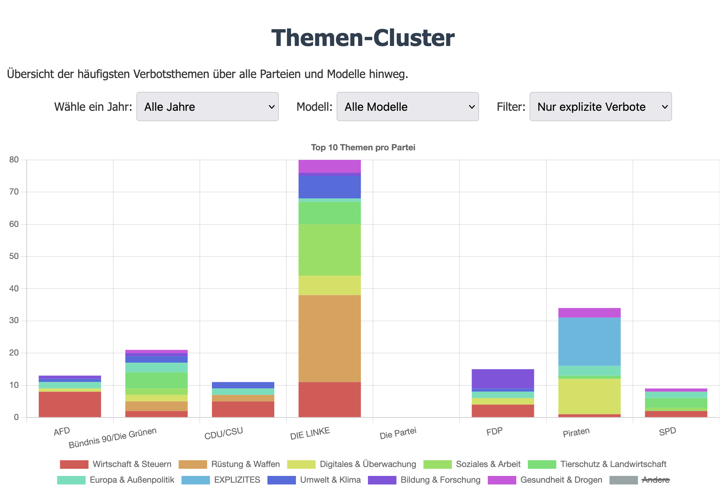Hide 'Europa & Außenpolitik' via legend
Image resolution: width=728 pixels, height=498 pixels.
coord(132,480)
